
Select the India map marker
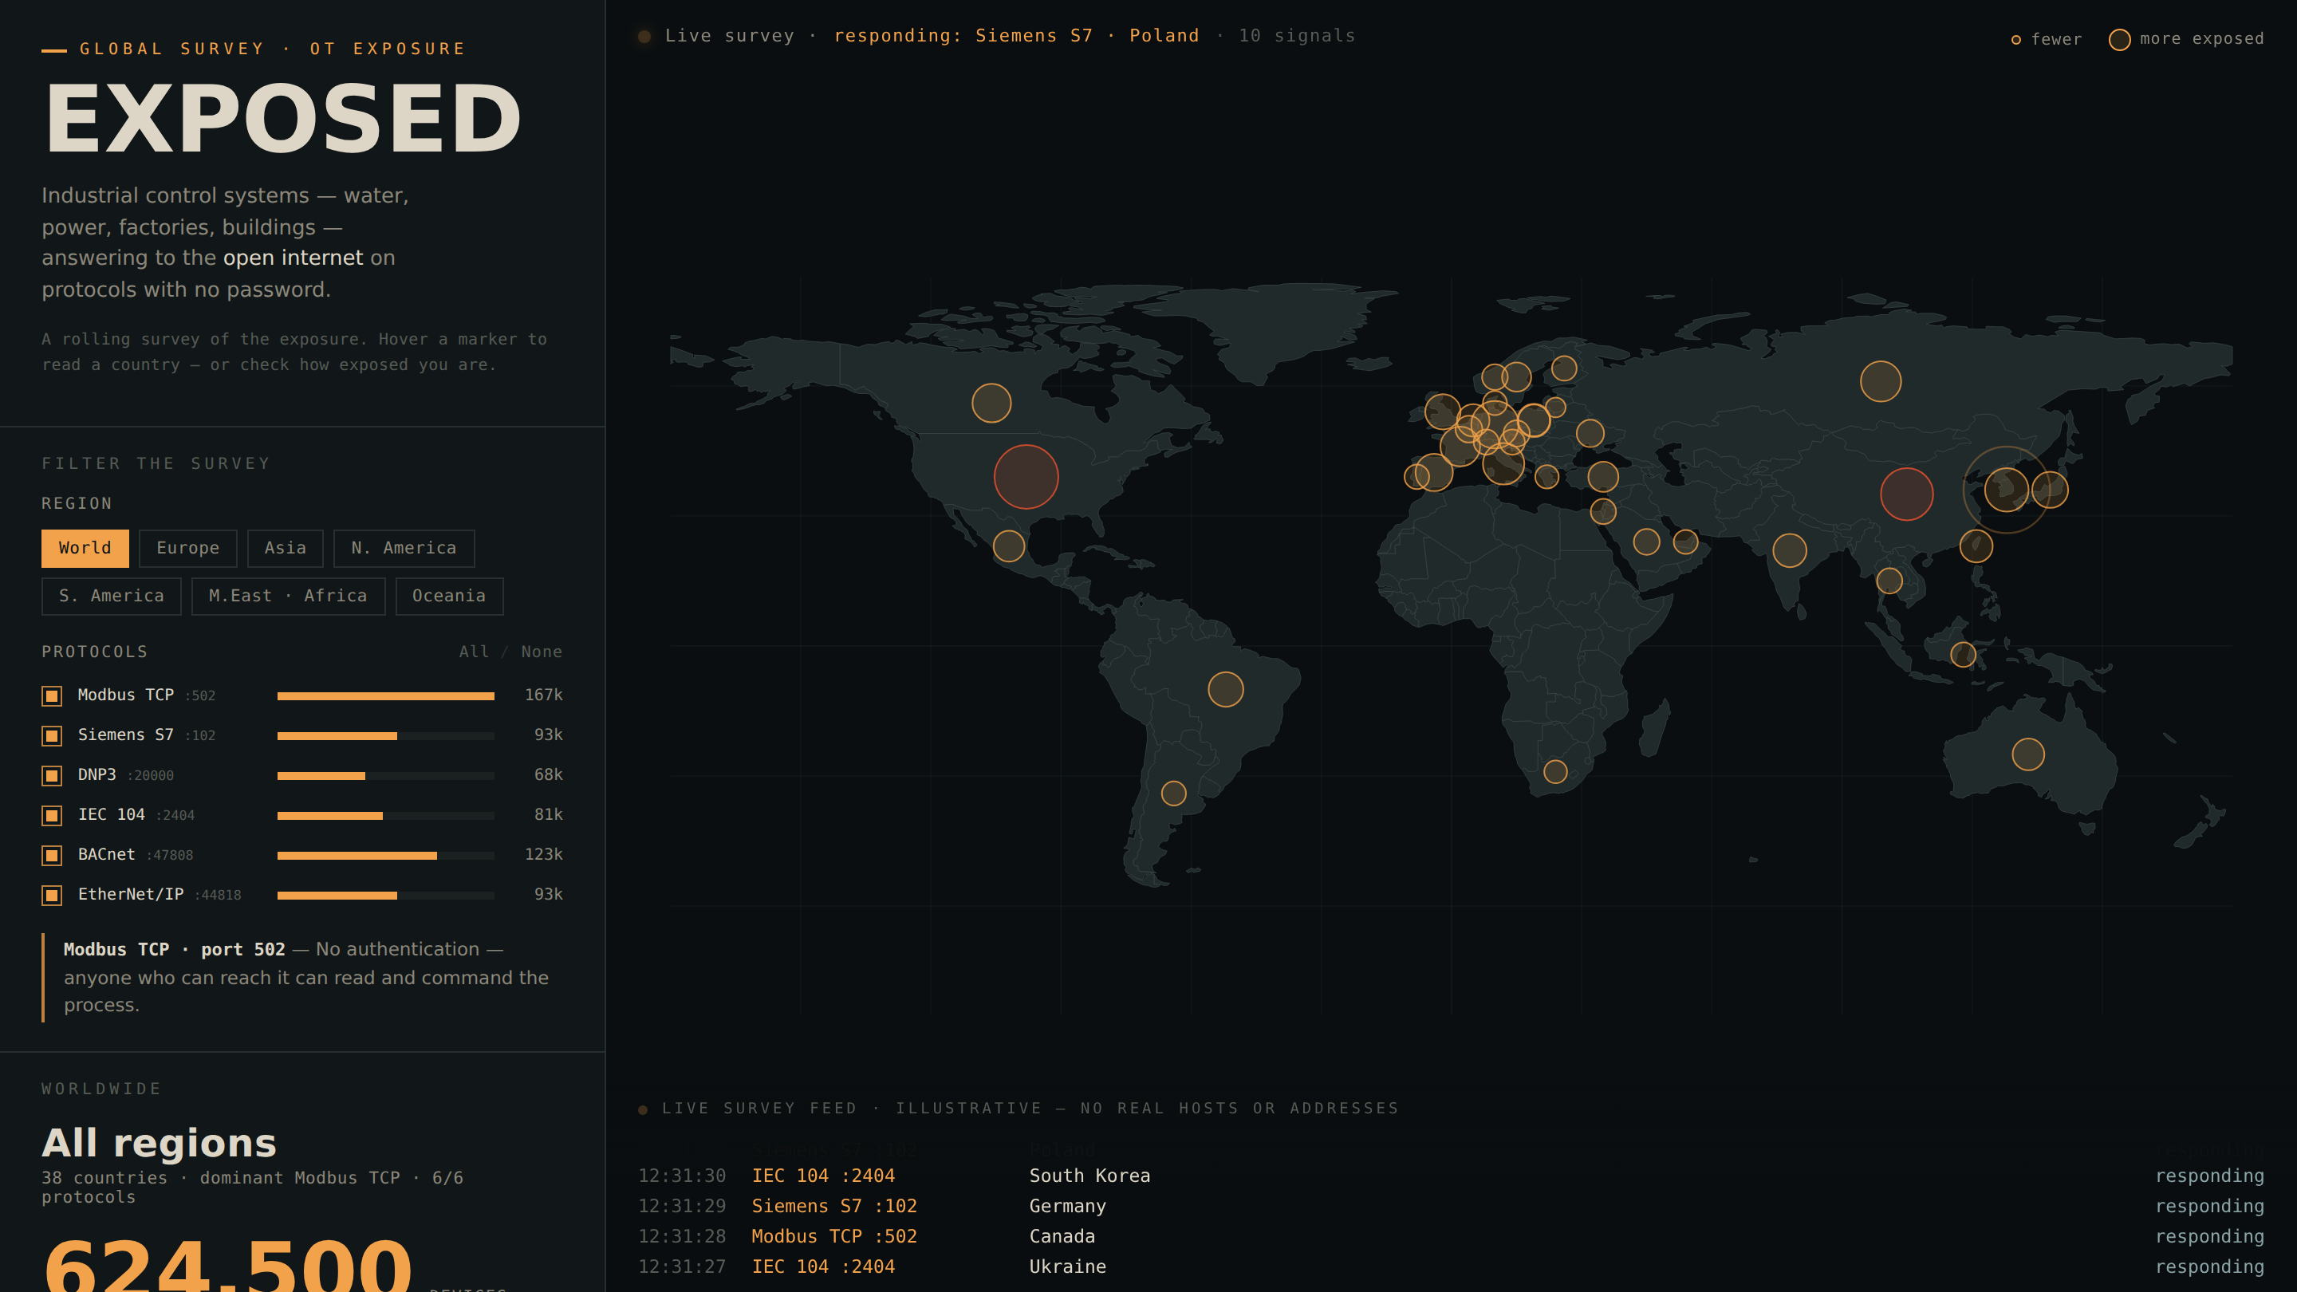tap(1789, 551)
